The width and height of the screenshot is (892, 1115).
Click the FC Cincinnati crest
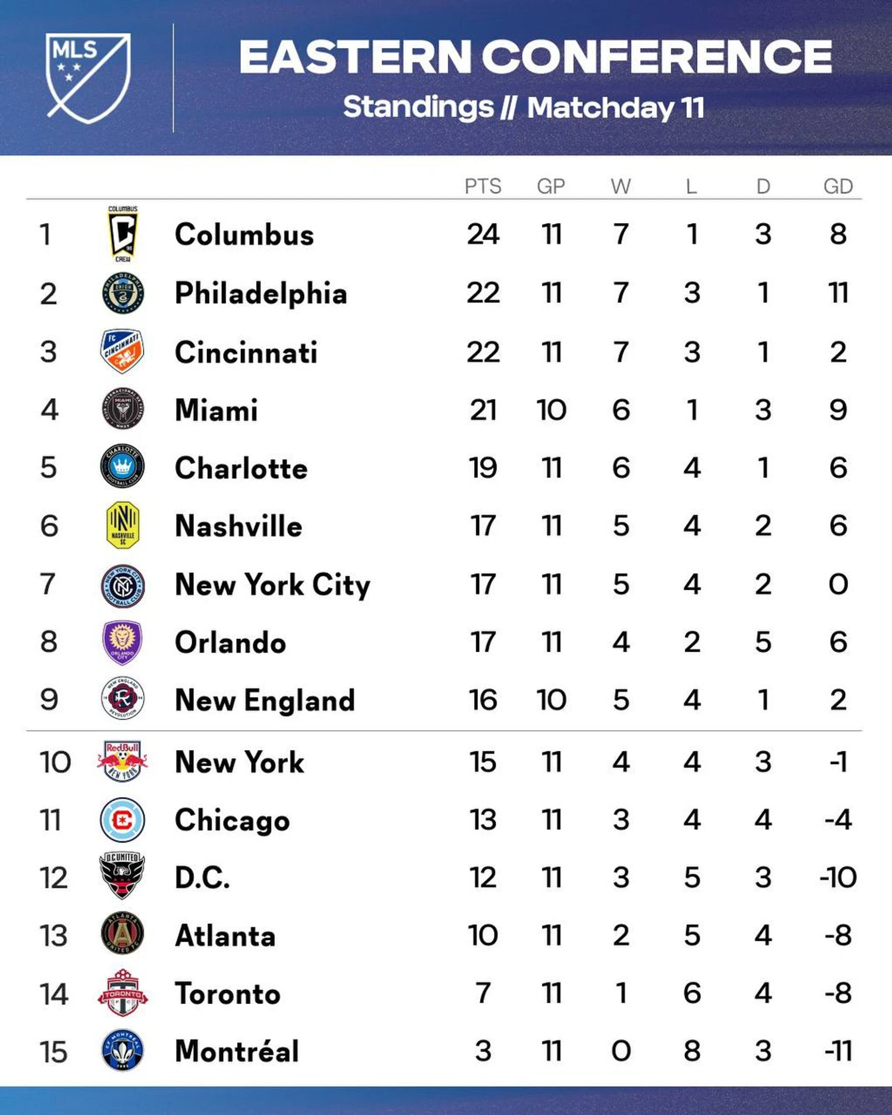point(122,351)
